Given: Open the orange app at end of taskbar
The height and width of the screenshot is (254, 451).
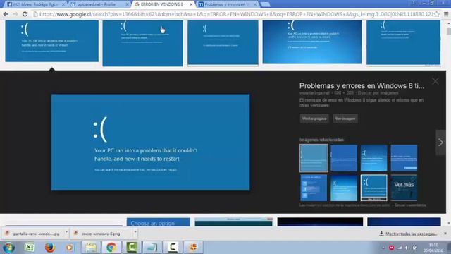Looking at the screenshot, I should point(193,248).
